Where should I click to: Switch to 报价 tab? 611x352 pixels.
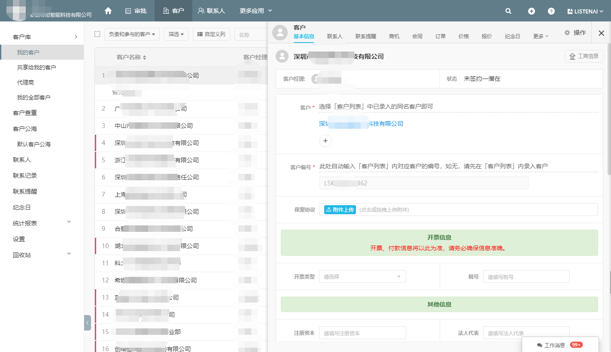[487, 36]
